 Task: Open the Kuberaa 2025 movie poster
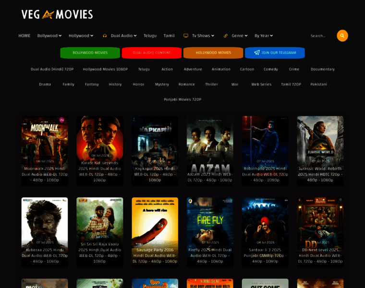coord(45,232)
